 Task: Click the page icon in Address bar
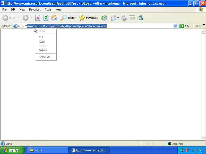click(x=15, y=26)
